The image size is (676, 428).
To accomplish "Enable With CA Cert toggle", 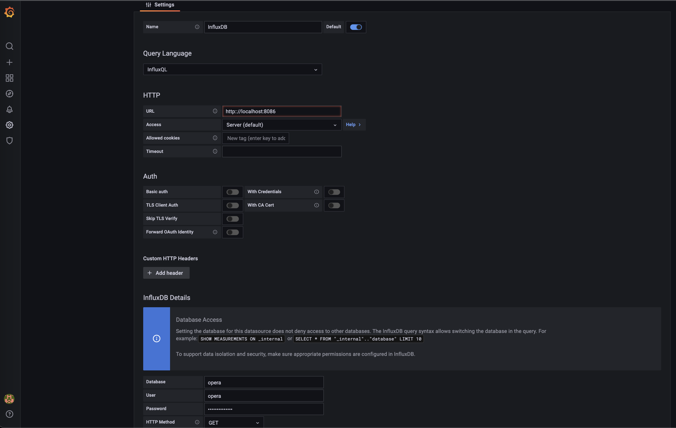I will [334, 205].
